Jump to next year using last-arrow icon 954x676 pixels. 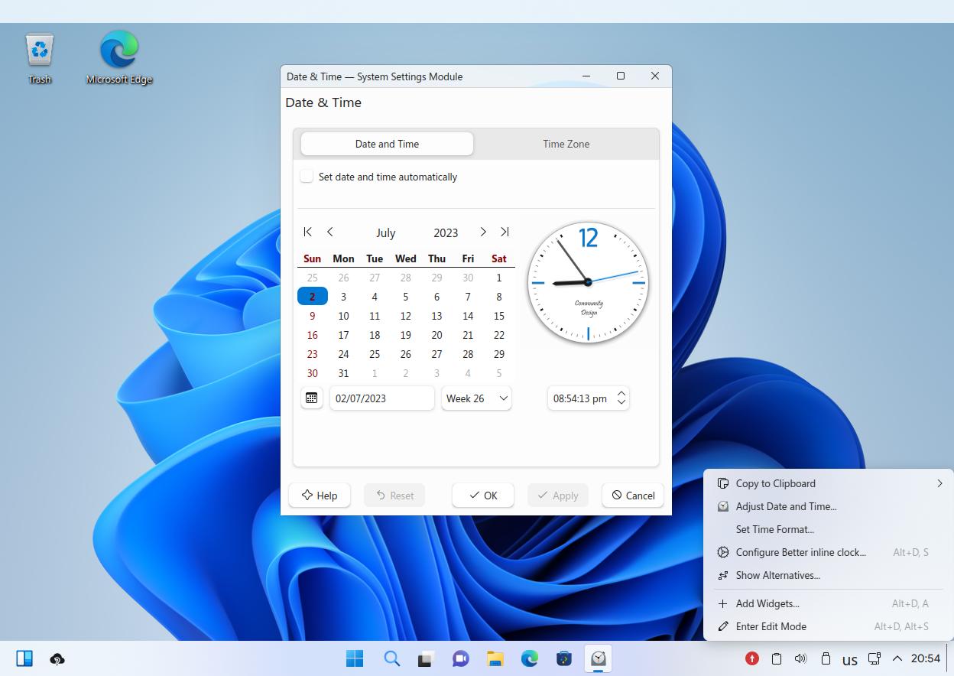click(x=505, y=232)
